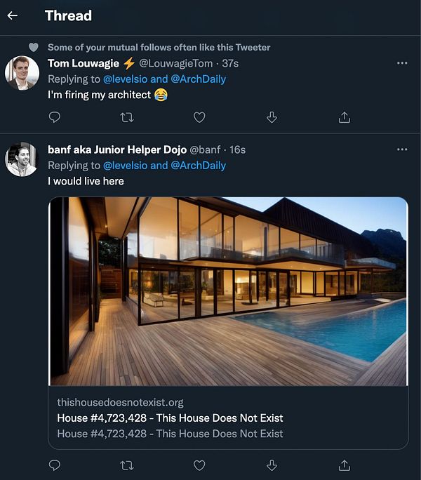Share Tom Louwagie's tweet

[x=344, y=117]
